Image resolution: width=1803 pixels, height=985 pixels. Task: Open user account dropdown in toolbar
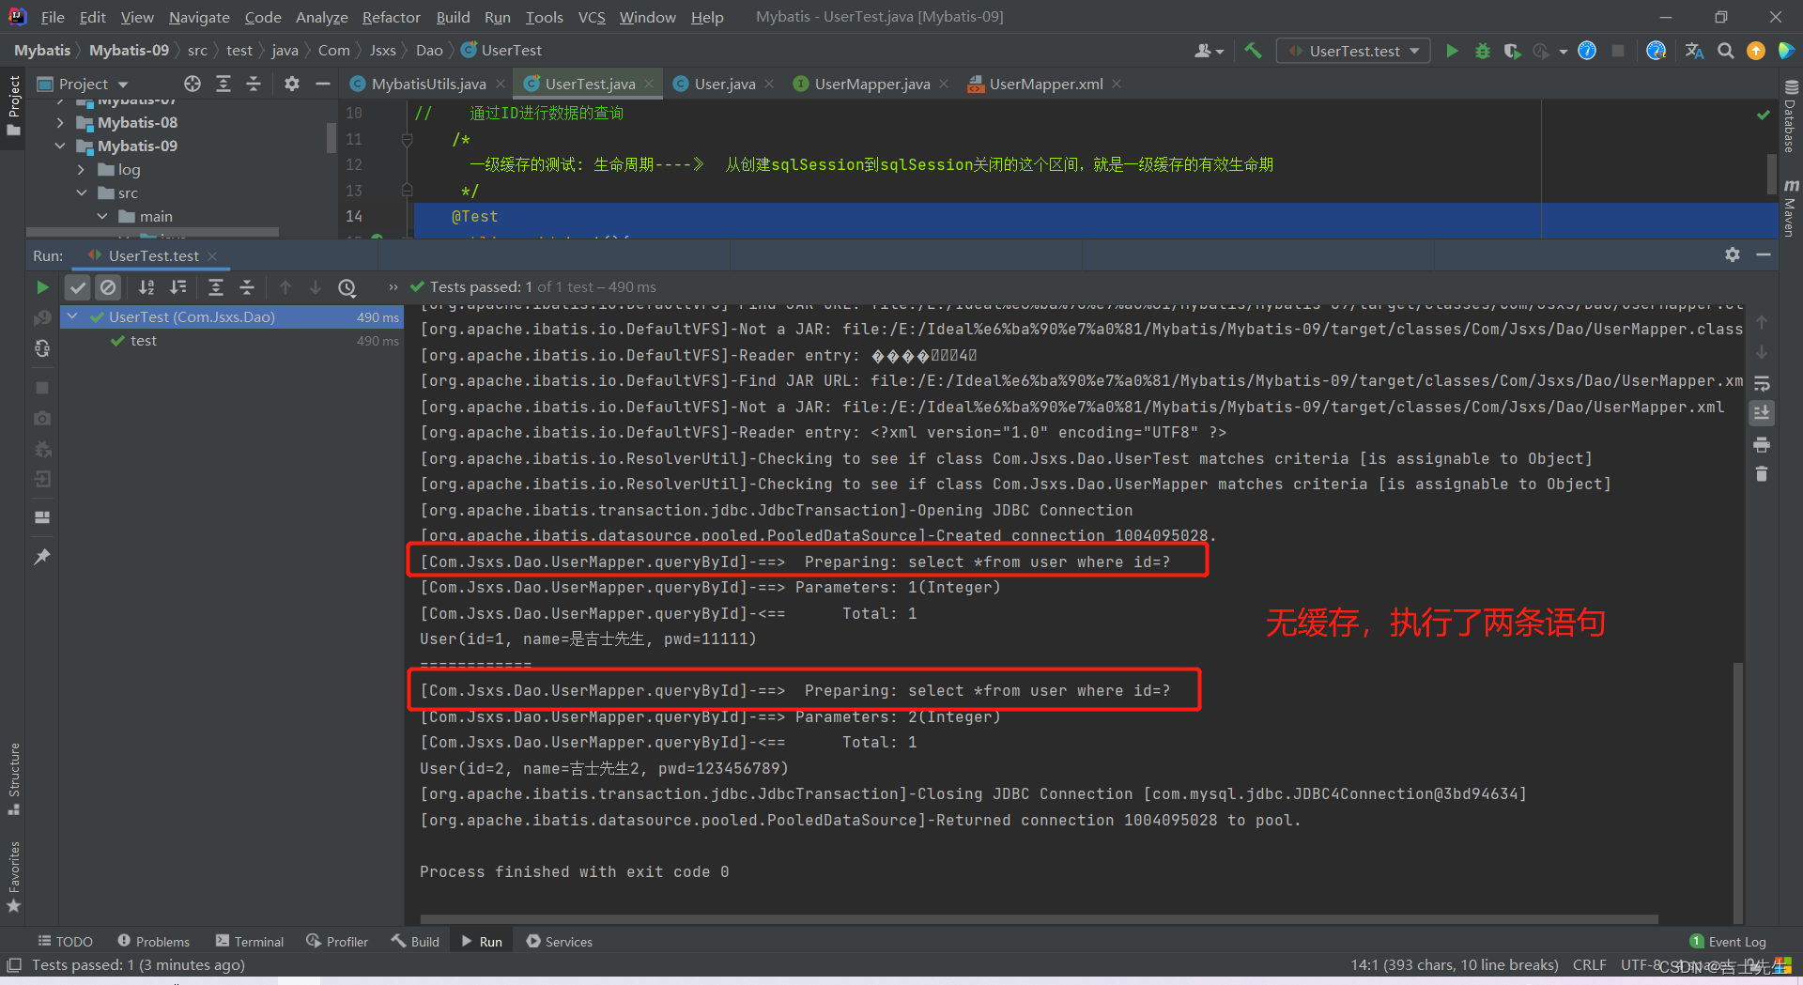coord(1209,51)
